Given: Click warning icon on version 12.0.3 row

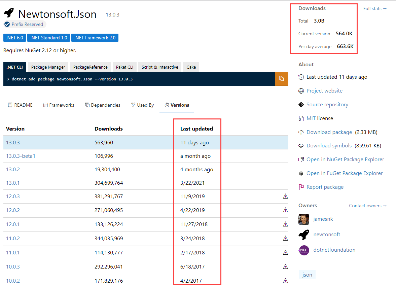Looking at the screenshot, I should click(285, 196).
